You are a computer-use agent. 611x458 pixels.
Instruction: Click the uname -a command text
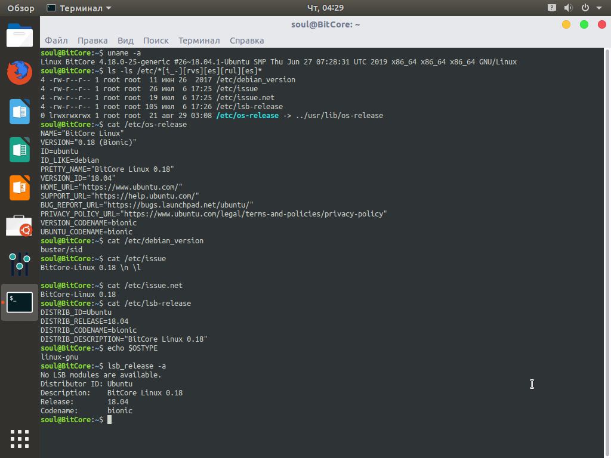(124, 53)
